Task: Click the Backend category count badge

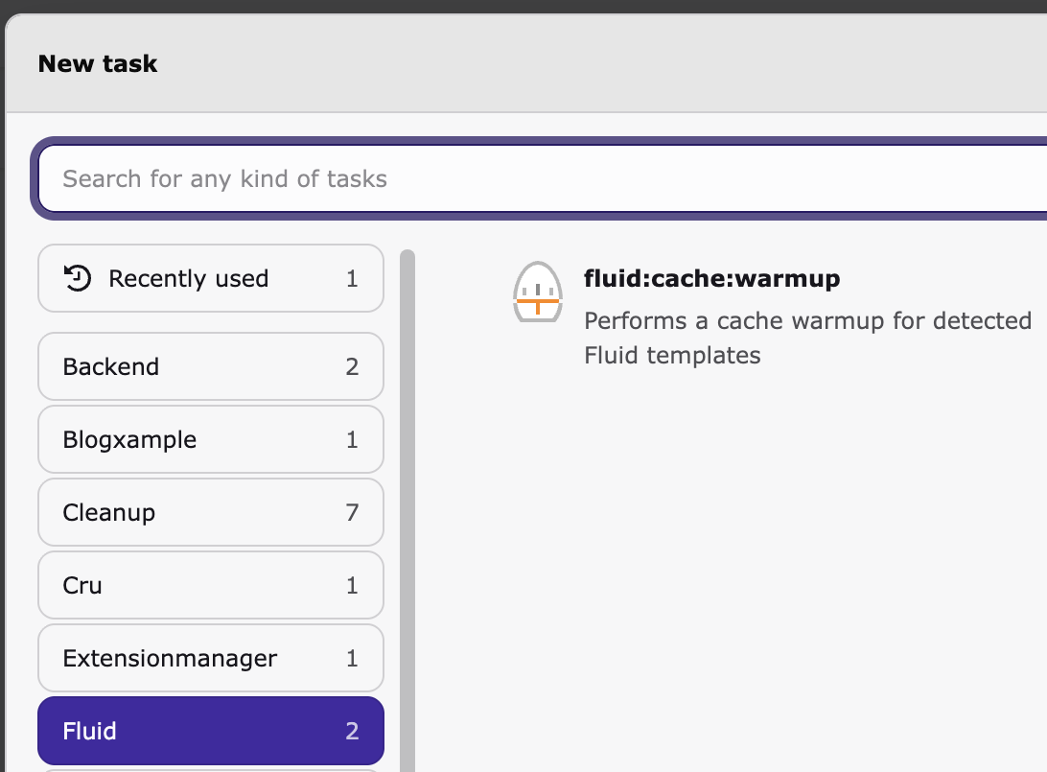Action: (352, 366)
